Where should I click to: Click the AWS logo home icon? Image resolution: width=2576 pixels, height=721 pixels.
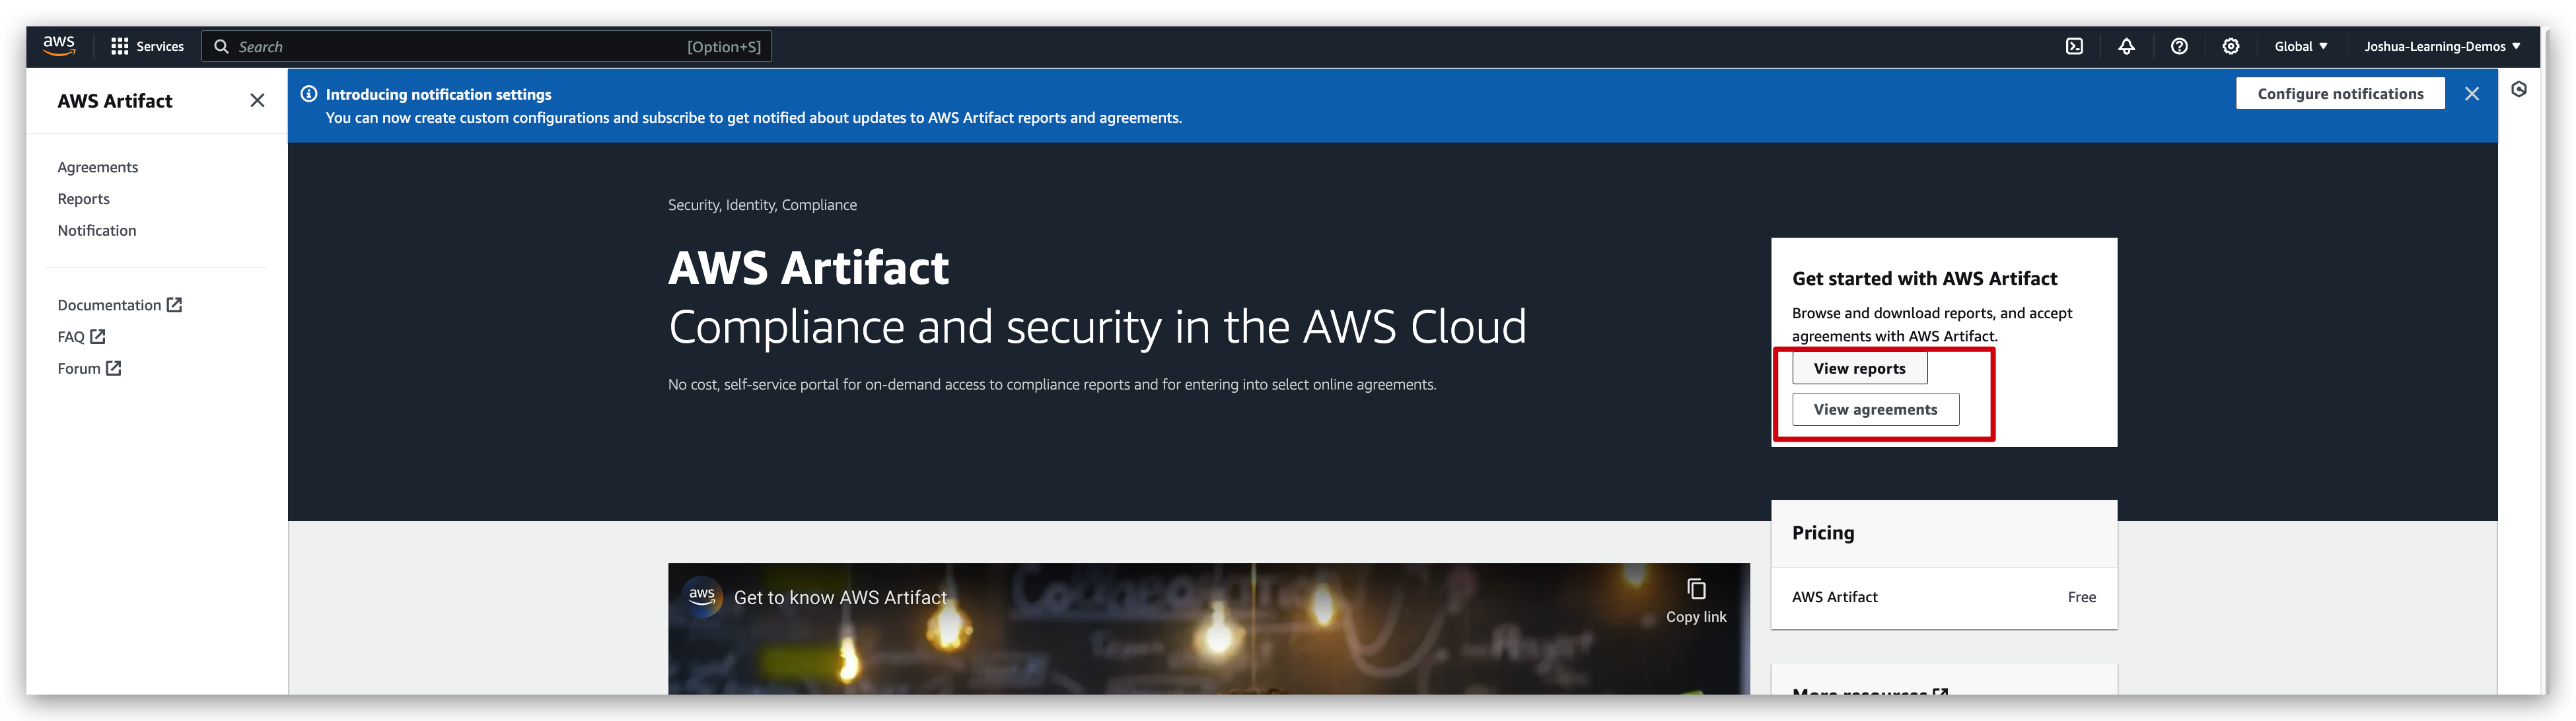tap(59, 45)
